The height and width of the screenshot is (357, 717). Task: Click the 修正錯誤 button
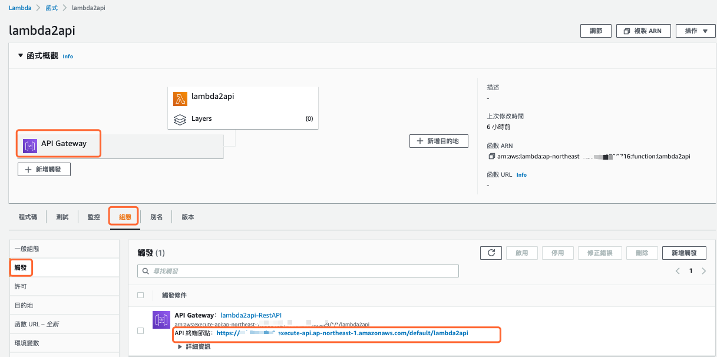(x=600, y=253)
